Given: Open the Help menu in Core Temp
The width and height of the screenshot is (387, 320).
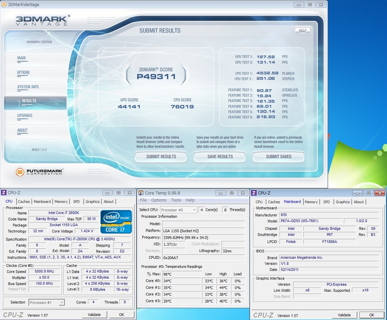Looking at the screenshot, I should 190,200.
